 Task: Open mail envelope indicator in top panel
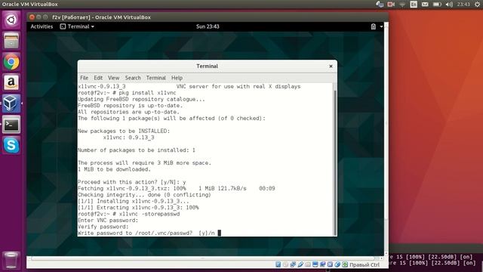click(x=425, y=4)
